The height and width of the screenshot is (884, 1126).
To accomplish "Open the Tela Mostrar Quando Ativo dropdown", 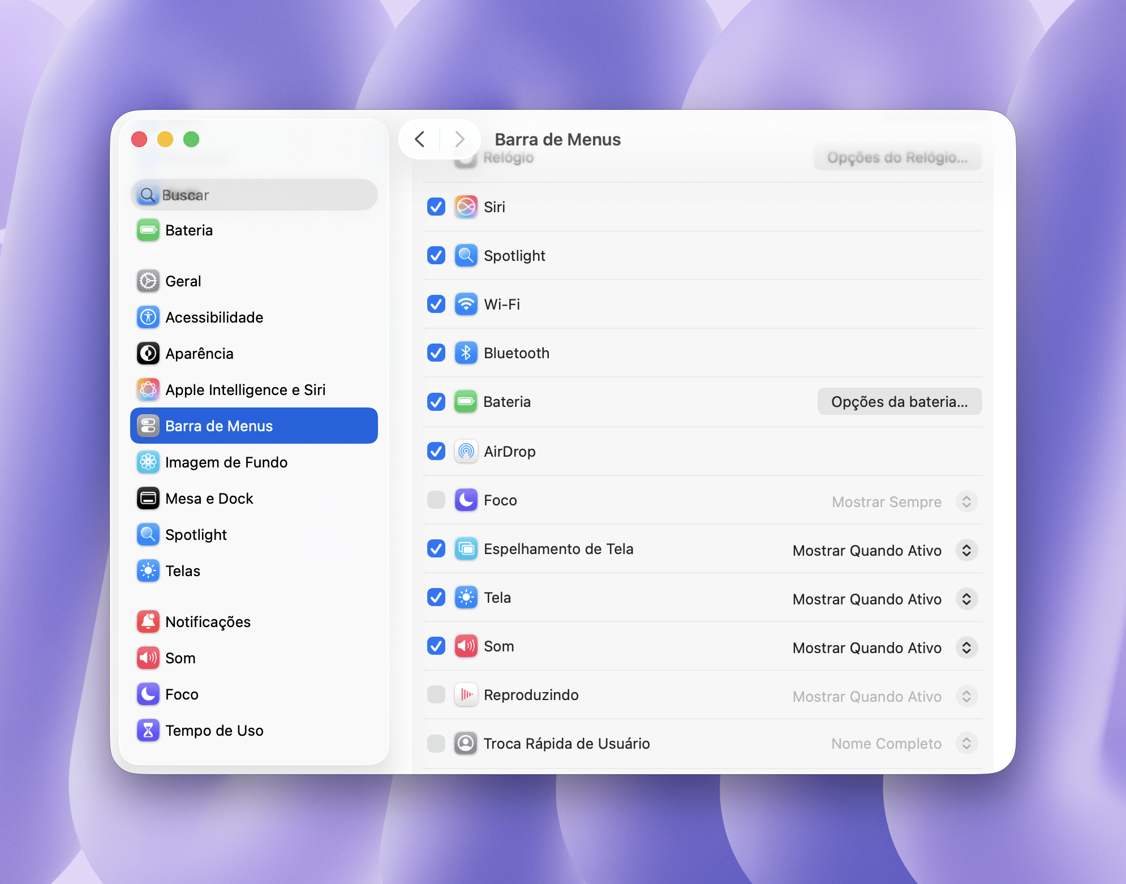I will point(966,599).
